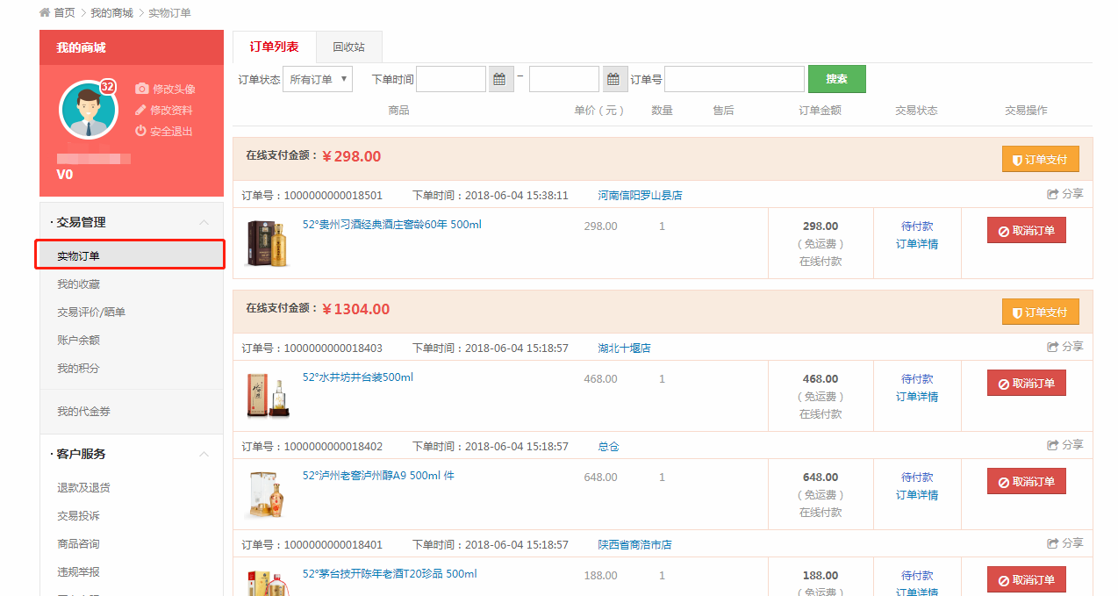
Task: Click the 我的商城 sidebar header
Action: click(x=132, y=47)
